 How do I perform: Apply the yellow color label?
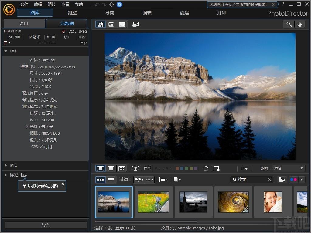click(191, 168)
